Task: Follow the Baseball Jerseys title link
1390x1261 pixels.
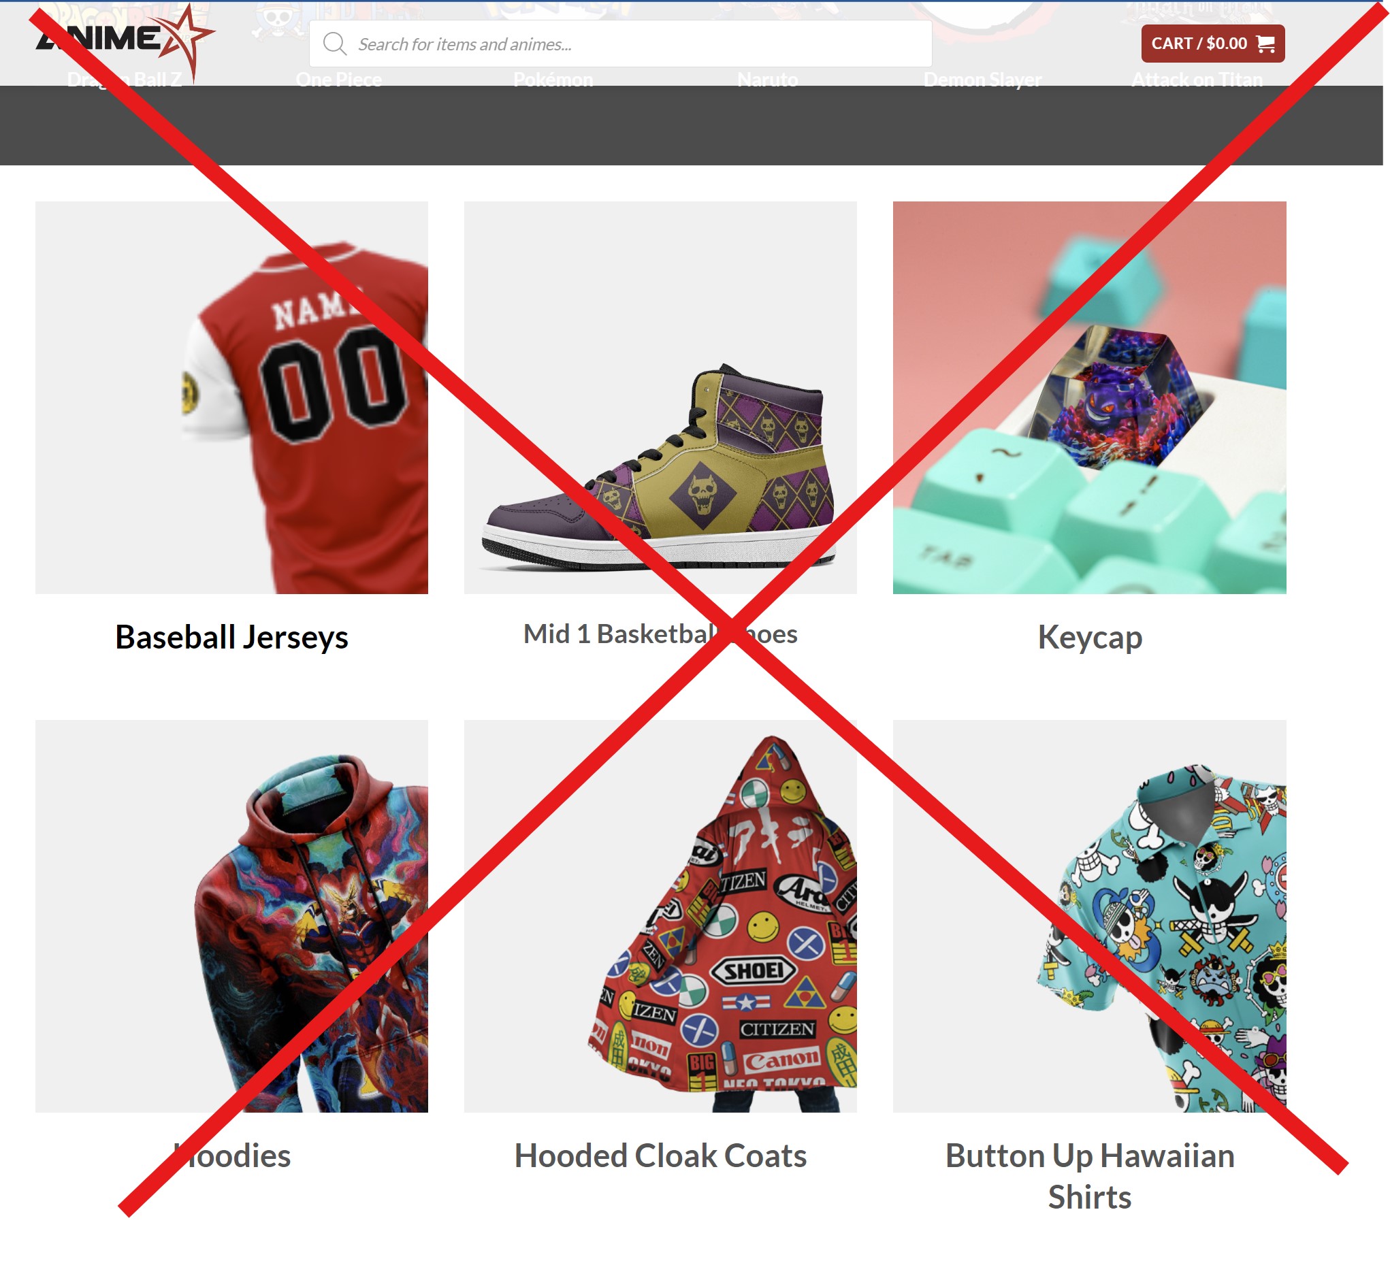Action: pyautogui.click(x=231, y=637)
